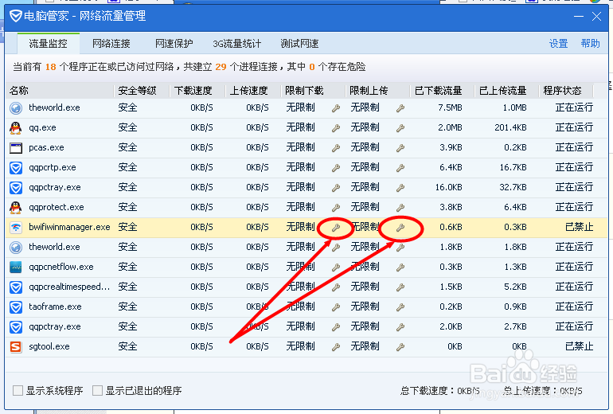Click 7.5MB downloaded value
Viewport: 613px width, 414px height.
click(x=450, y=107)
